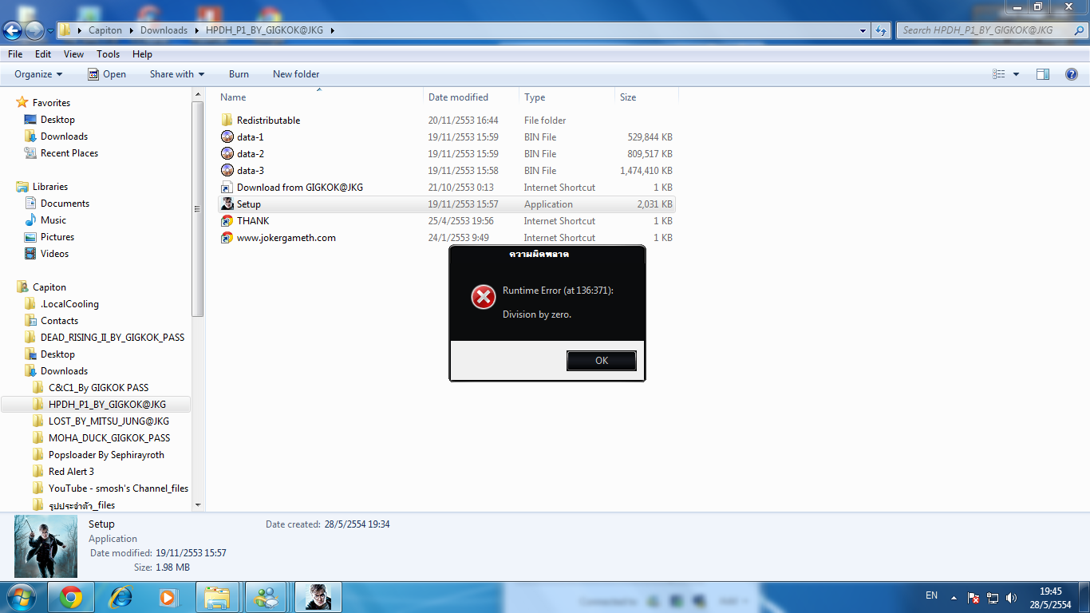The image size is (1090, 613).
Task: Open the View menu
Action: pyautogui.click(x=73, y=54)
